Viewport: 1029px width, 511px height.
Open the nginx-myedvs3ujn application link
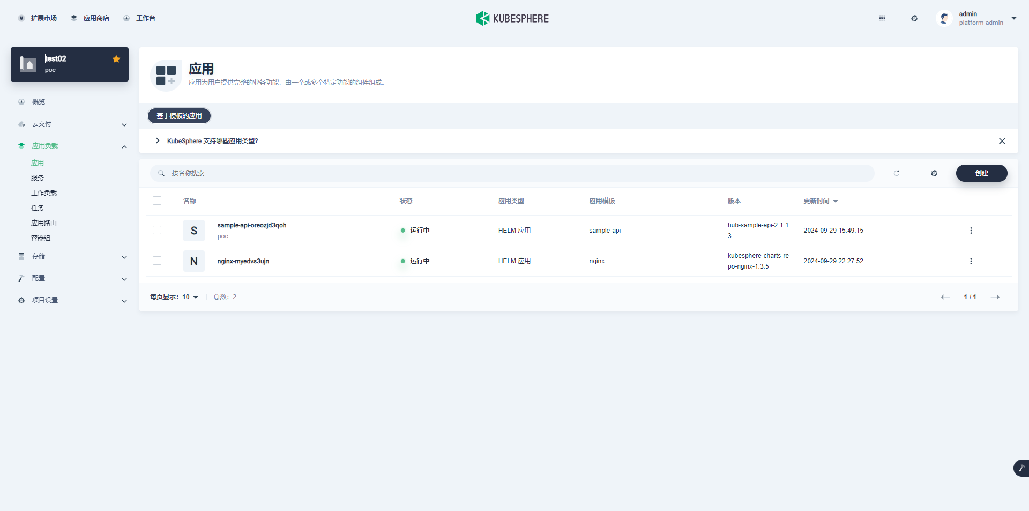(243, 261)
